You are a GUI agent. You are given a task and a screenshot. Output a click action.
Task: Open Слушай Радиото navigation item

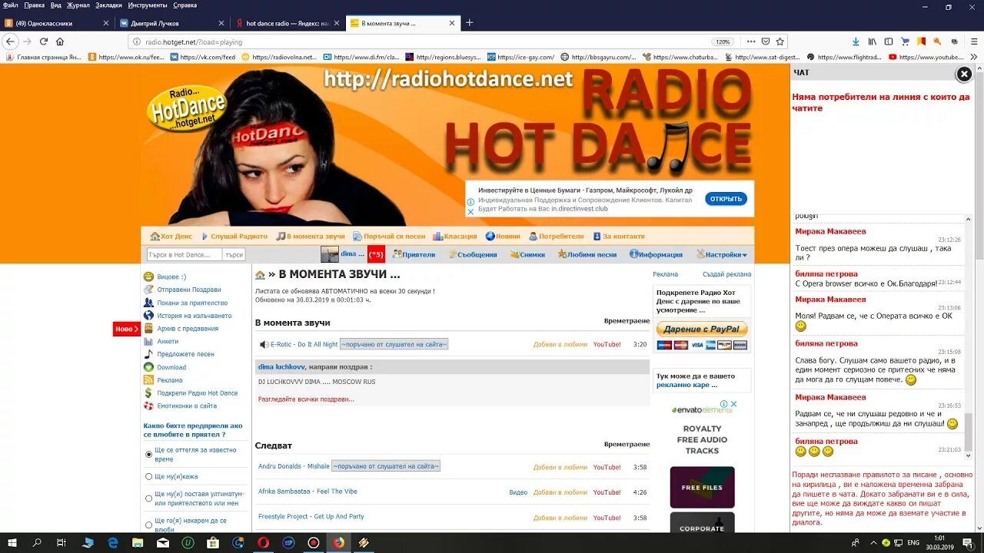click(234, 237)
